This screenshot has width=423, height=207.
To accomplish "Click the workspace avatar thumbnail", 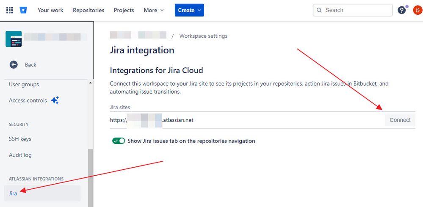I will [x=14, y=39].
